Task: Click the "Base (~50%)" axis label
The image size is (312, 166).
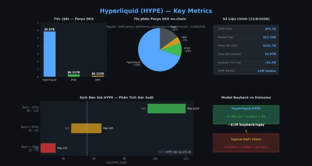Action: click(30, 127)
